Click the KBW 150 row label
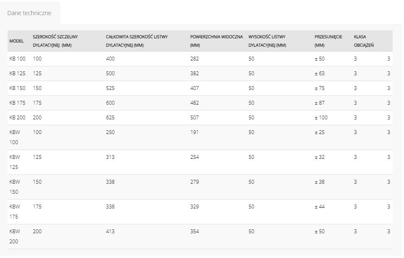404x258 pixels. click(15, 187)
